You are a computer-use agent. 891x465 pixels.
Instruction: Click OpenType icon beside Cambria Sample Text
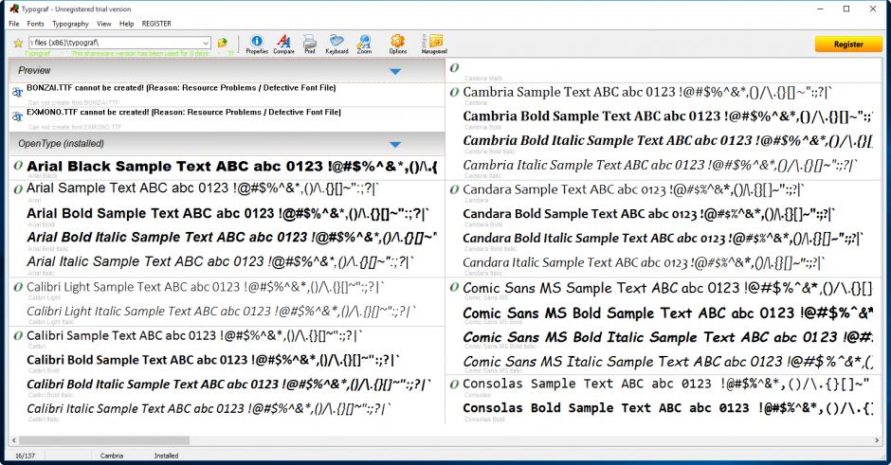pos(454,92)
